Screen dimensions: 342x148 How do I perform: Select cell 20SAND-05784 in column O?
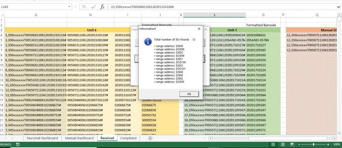tap(263, 40)
